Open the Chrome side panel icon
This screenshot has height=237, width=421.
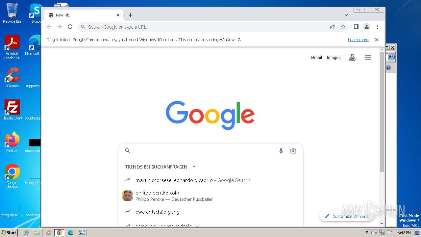[x=356, y=27]
